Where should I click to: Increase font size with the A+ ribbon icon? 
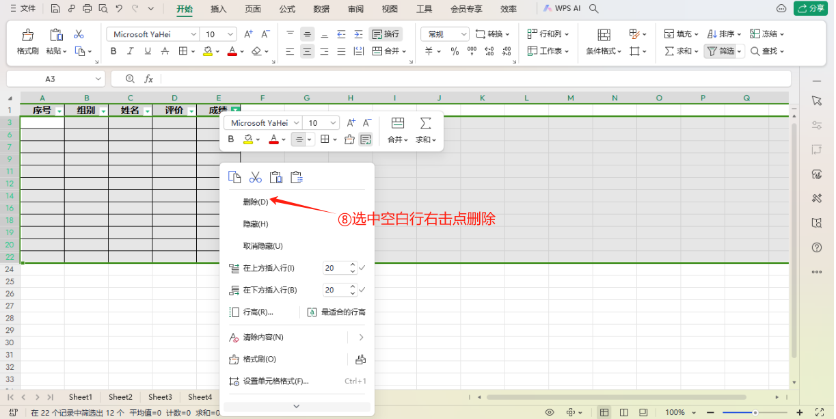pyautogui.click(x=249, y=34)
